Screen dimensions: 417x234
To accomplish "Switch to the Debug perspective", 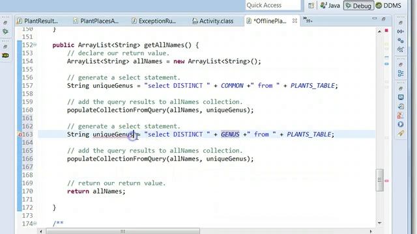I will [358, 5].
